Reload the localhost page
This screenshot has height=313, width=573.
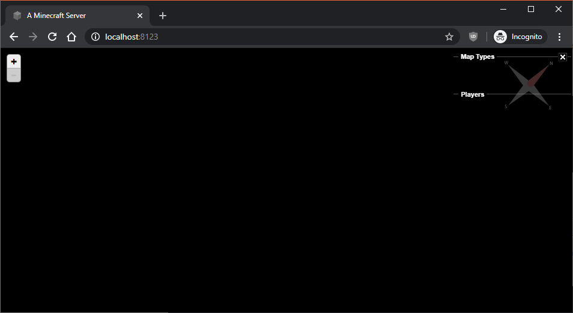tap(52, 37)
